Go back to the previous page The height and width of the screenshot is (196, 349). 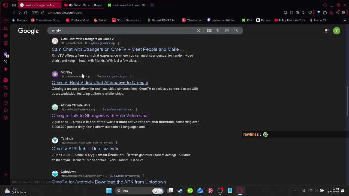coord(14,13)
